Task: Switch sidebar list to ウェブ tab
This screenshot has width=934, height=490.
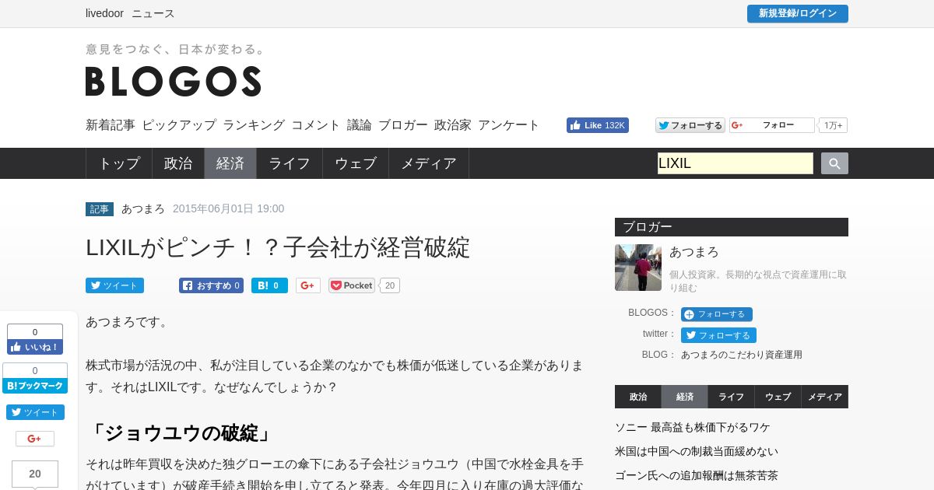Action: (x=778, y=397)
